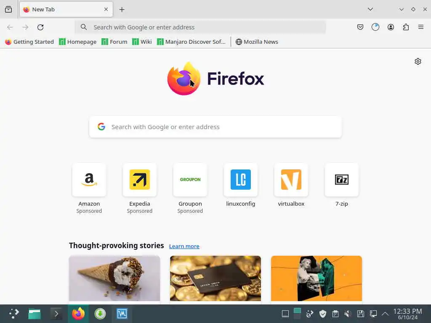Open Wiki bookmark
The image size is (431, 323).
142,42
